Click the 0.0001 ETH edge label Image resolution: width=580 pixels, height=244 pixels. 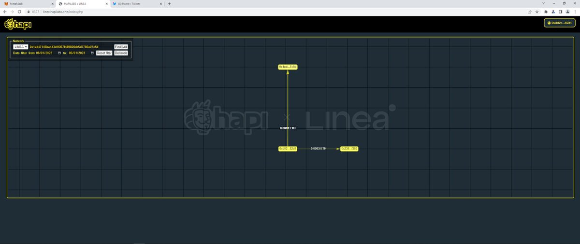288,128
